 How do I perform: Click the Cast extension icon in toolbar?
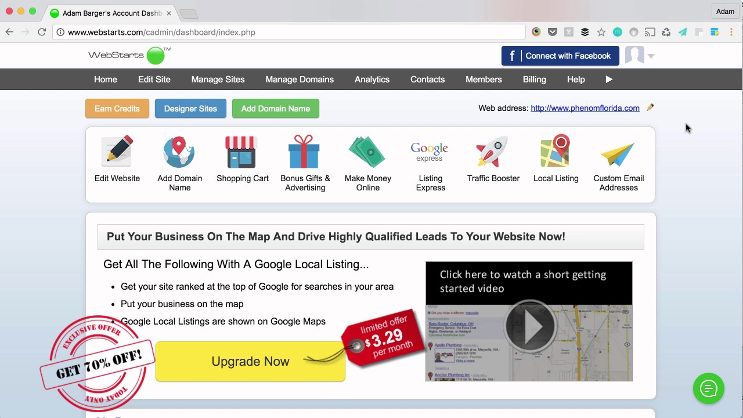pyautogui.click(x=650, y=33)
